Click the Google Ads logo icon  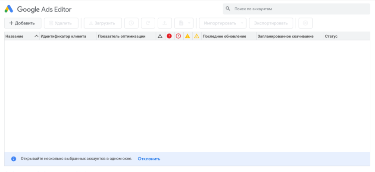(x=9, y=9)
